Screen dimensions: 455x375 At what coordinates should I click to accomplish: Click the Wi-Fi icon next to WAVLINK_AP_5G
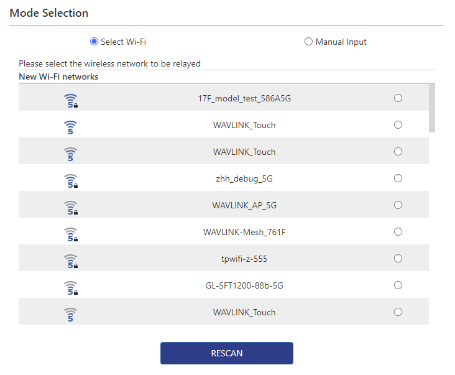click(x=71, y=207)
